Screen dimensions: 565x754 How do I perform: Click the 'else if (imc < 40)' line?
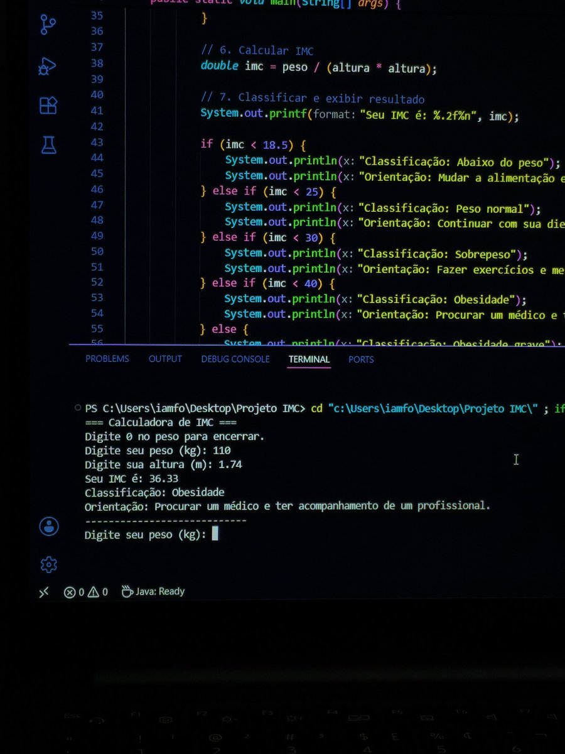point(267,283)
